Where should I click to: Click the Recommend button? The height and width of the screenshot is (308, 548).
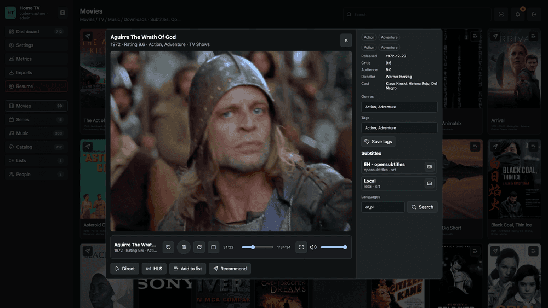click(x=230, y=269)
